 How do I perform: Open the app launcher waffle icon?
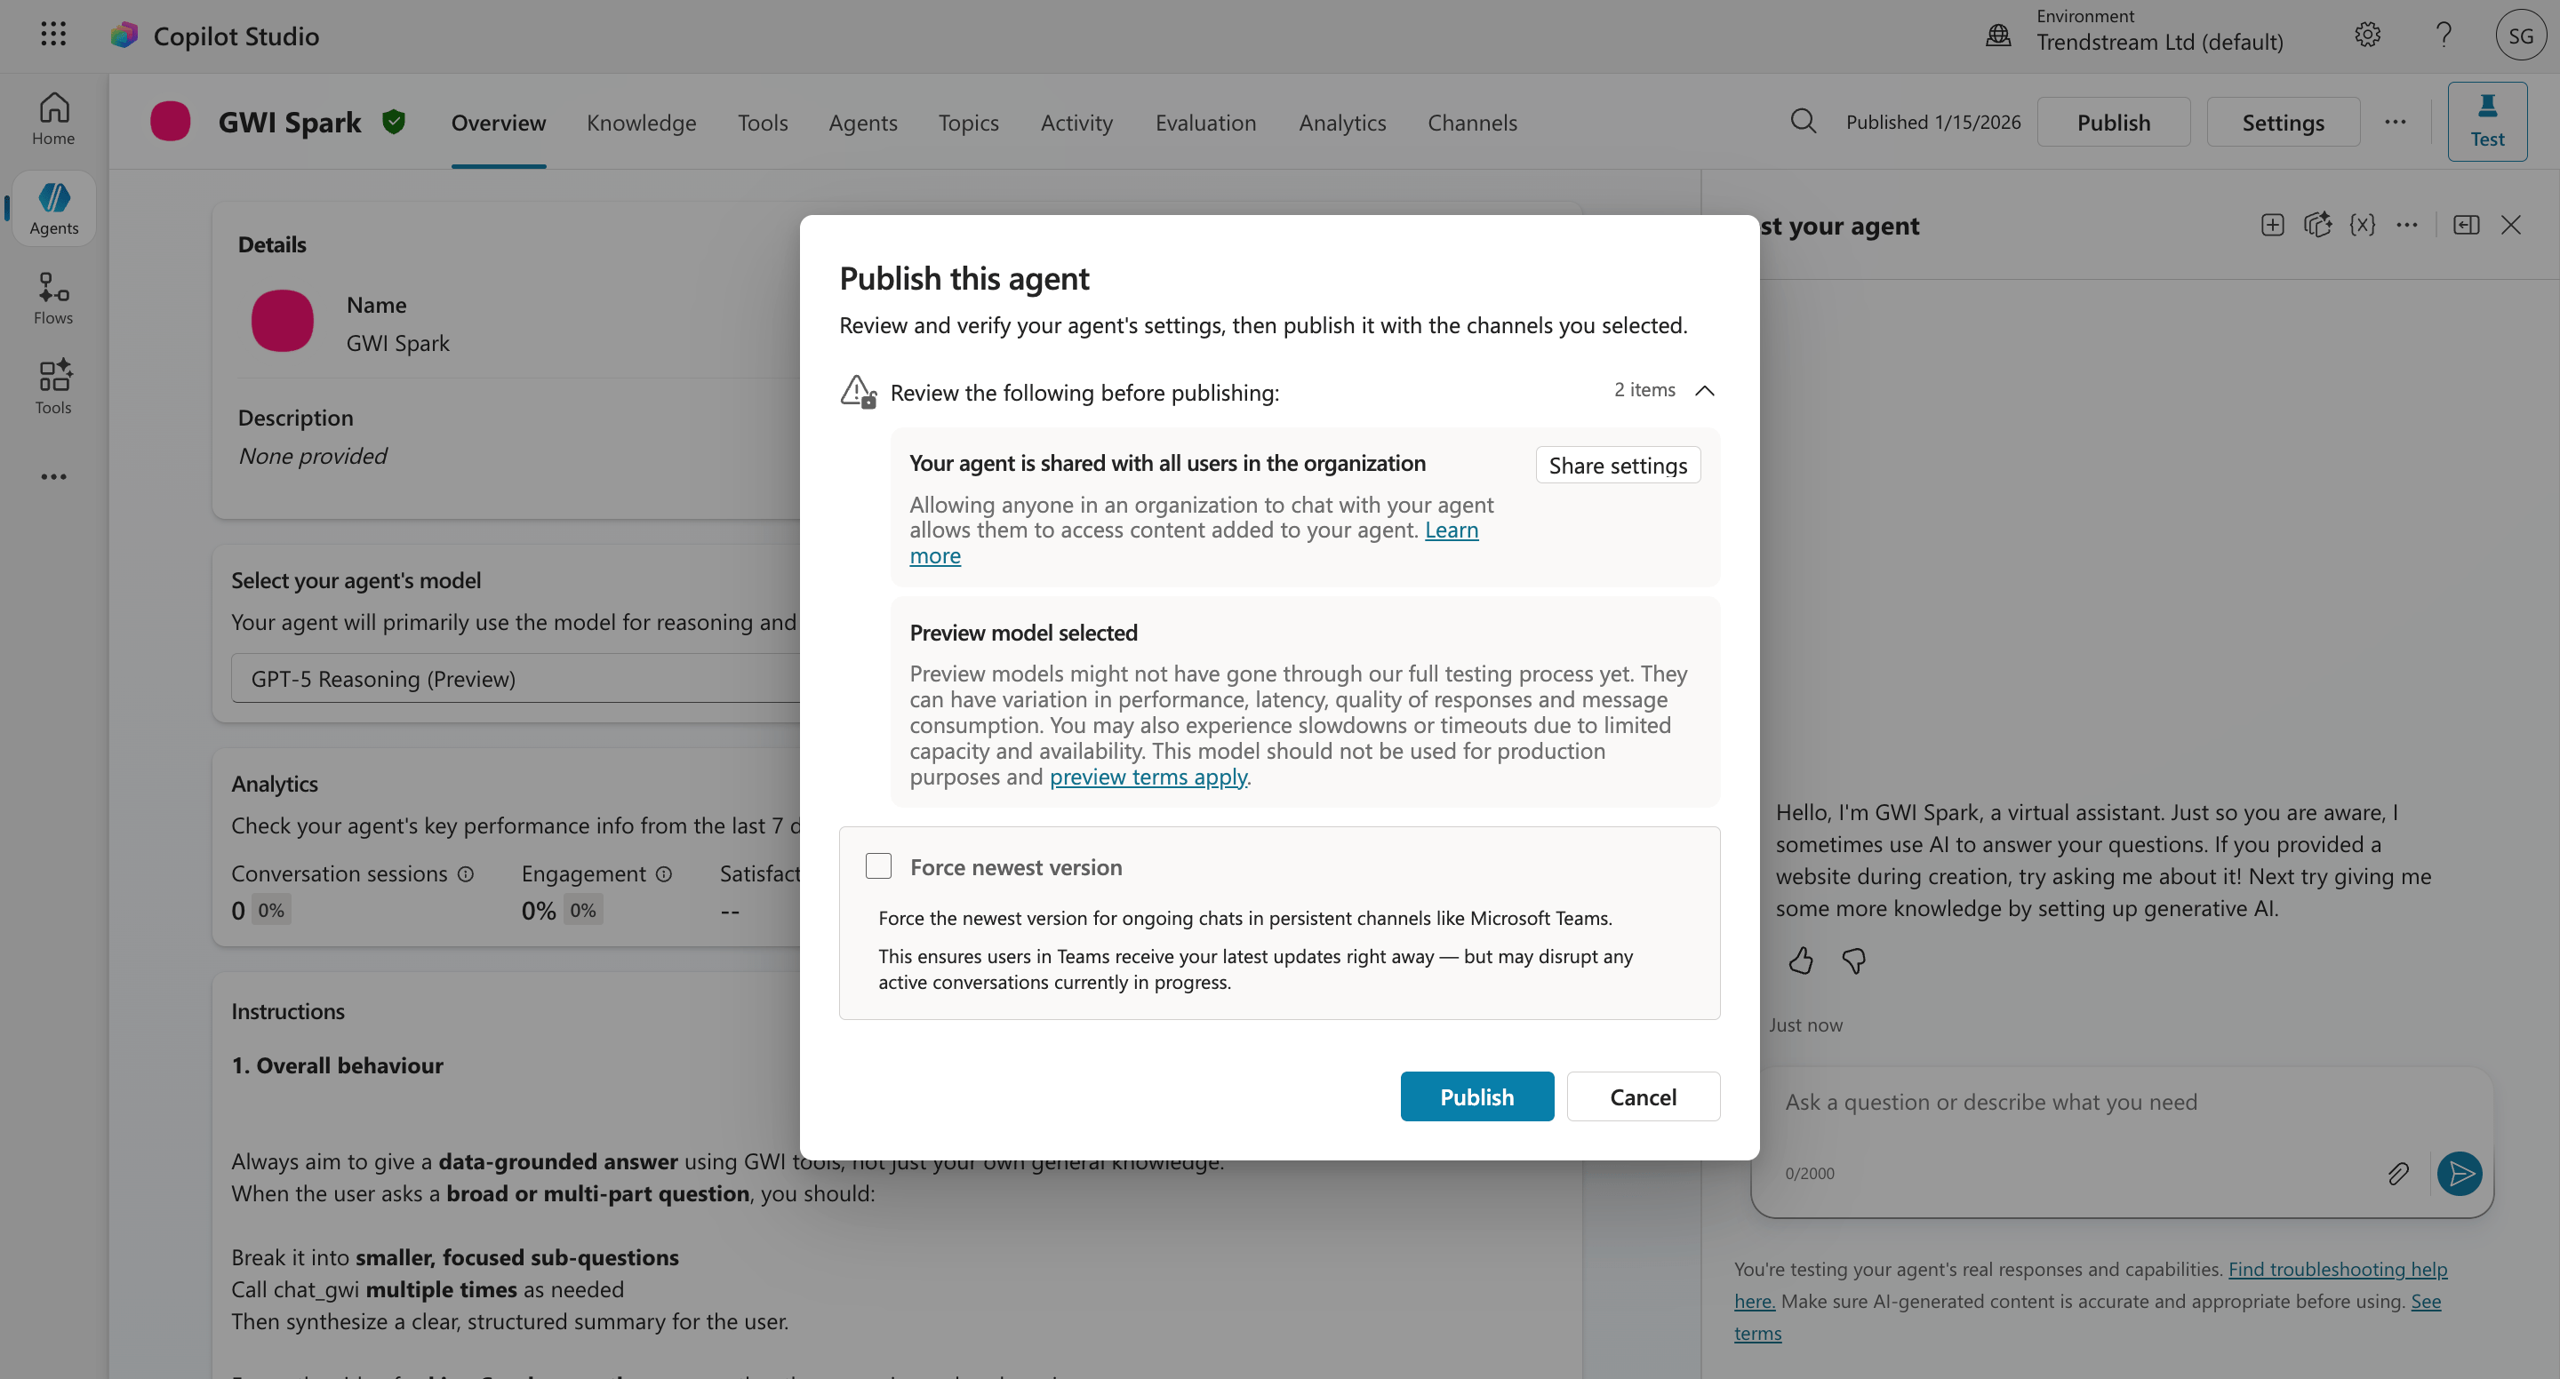point(53,35)
